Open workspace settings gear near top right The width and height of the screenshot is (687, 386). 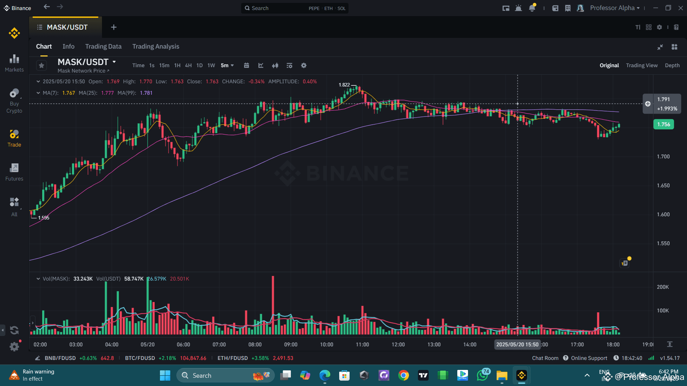659,27
